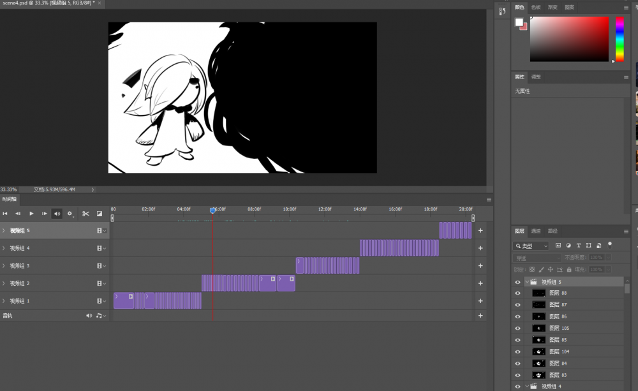The width and height of the screenshot is (638, 391).
Task: Open filmstrip menu for 视频组 1 track
Action: coord(100,301)
